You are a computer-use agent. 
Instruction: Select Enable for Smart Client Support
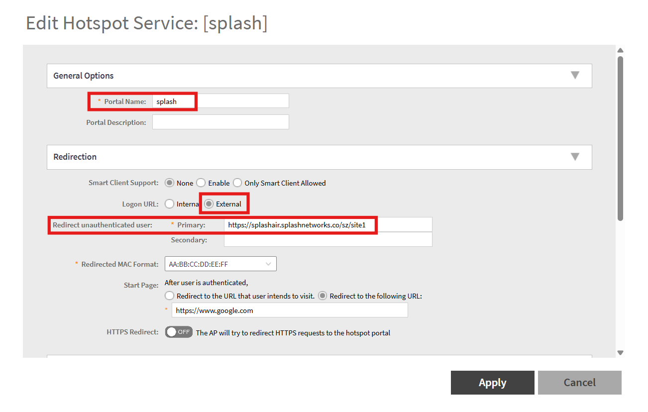click(201, 183)
